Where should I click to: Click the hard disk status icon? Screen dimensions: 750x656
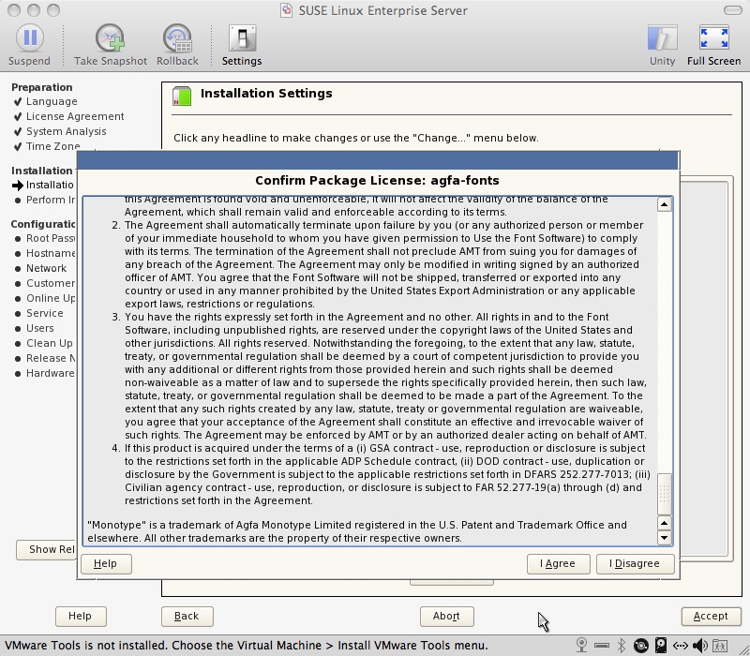[x=661, y=646]
